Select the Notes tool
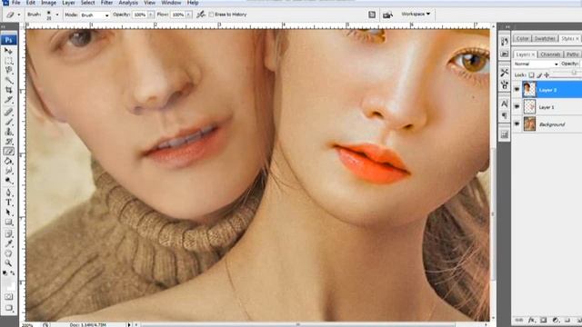Image resolution: width=582 pixels, height=327 pixels. 8,234
